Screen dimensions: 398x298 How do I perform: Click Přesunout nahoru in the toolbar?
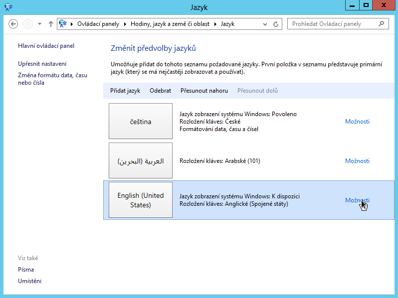click(x=204, y=91)
